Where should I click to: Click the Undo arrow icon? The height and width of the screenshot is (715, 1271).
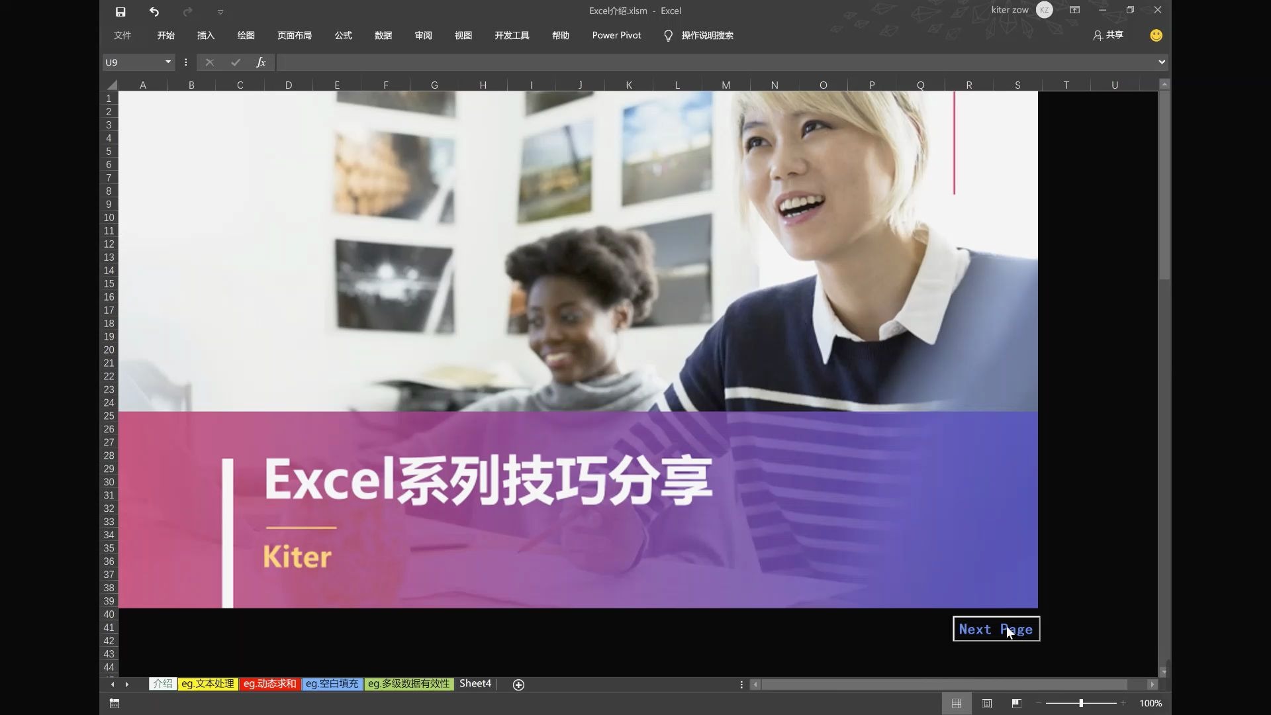[154, 11]
